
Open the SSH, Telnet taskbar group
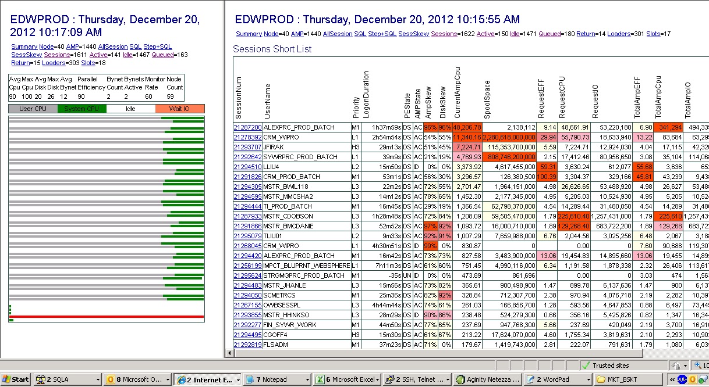click(x=417, y=379)
